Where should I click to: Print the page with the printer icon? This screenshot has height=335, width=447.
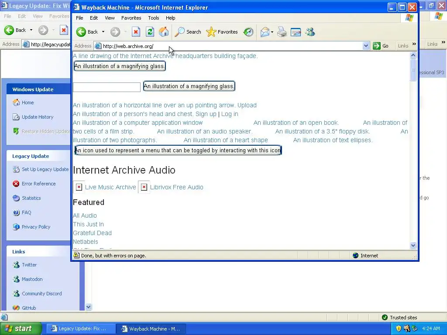[282, 32]
